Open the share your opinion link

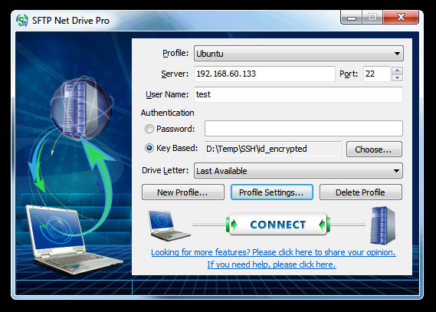[274, 252]
